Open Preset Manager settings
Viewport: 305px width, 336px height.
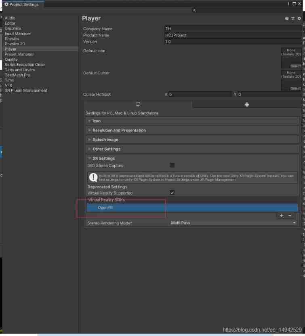coord(19,54)
